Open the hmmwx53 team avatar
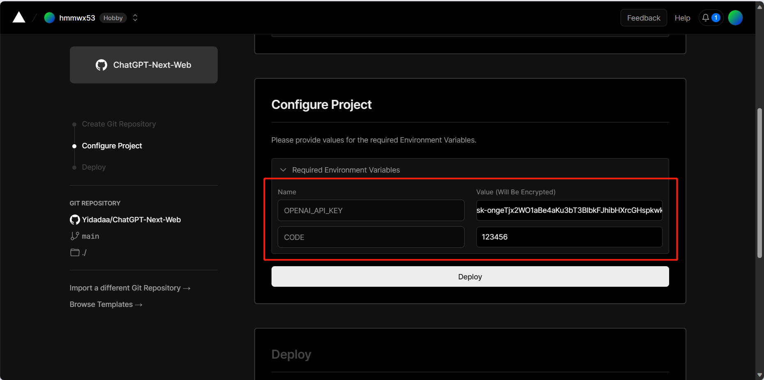The height and width of the screenshot is (380, 764). click(x=50, y=18)
